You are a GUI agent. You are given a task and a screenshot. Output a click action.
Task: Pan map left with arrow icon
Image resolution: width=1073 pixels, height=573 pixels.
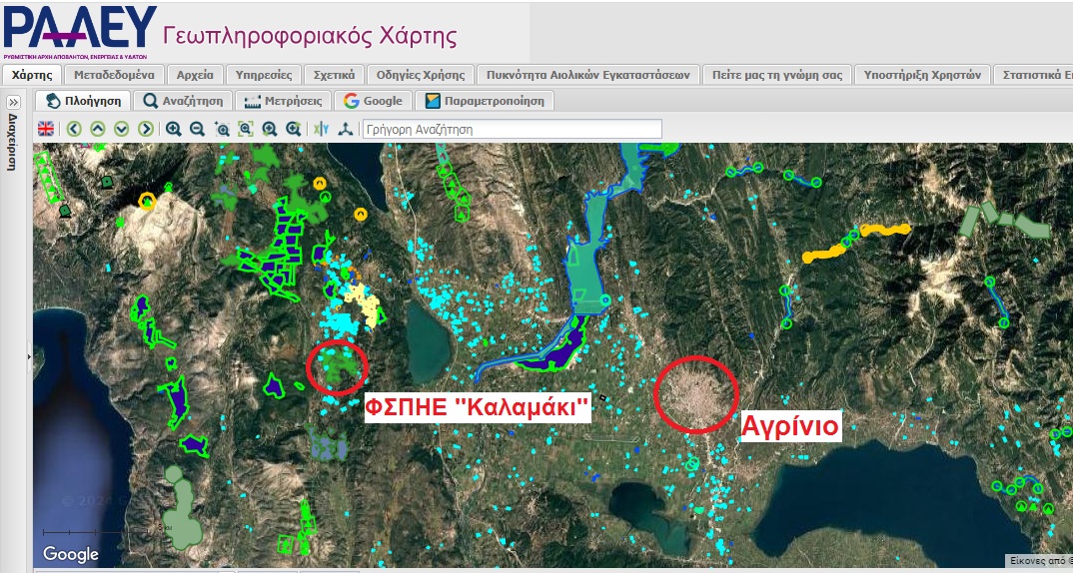tap(74, 129)
